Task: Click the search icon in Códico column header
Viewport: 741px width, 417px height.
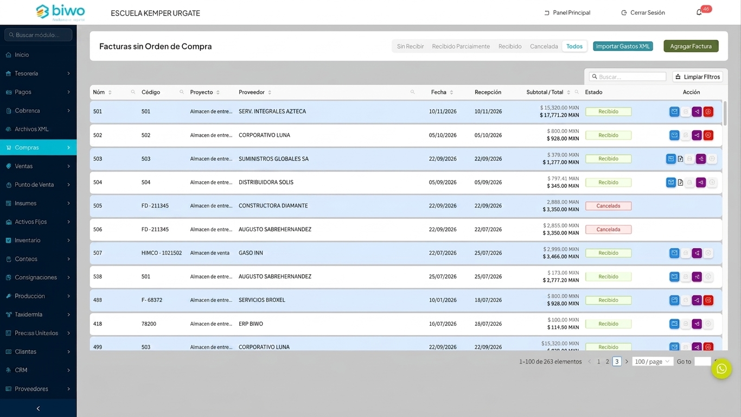Action: tap(182, 92)
